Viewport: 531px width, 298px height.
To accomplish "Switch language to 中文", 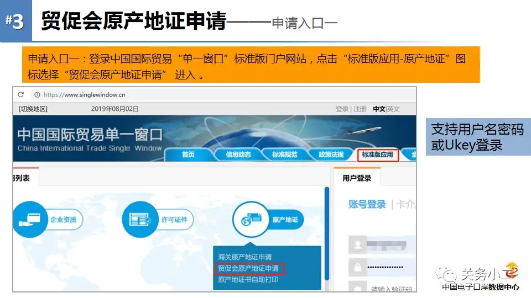I will click(x=379, y=109).
